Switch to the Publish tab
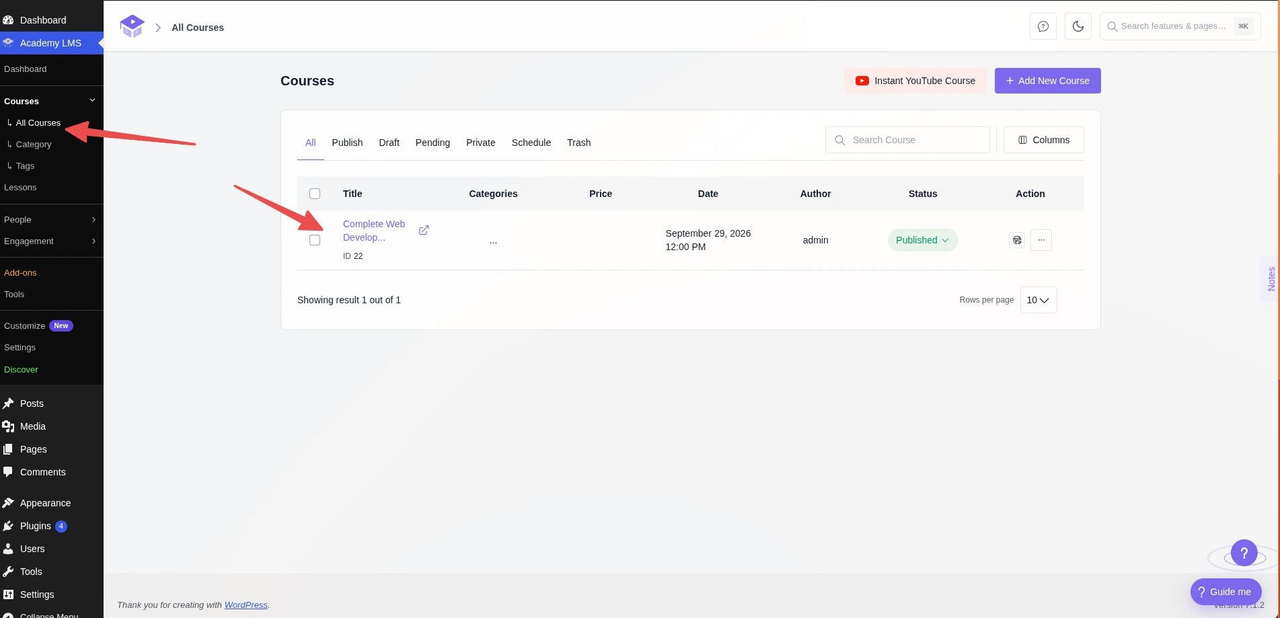1280x618 pixels. tap(347, 143)
